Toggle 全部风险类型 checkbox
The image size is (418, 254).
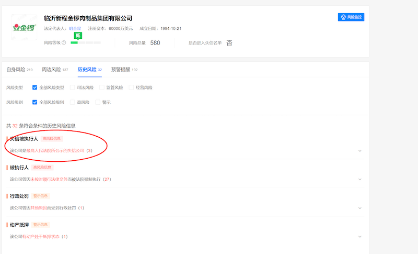point(34,87)
